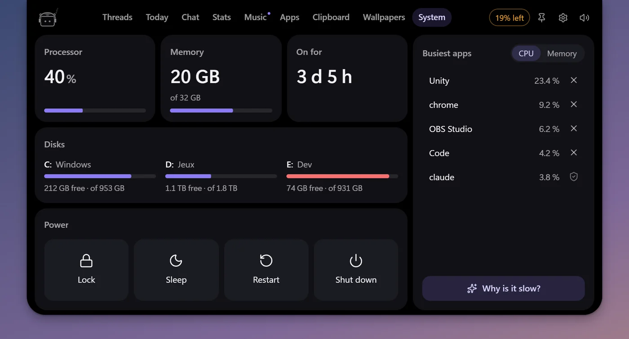The width and height of the screenshot is (629, 339).
Task: Switch to the Stats tab
Action: [x=221, y=18]
